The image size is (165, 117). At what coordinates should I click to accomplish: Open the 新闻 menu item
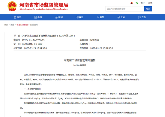(x=61, y=17)
